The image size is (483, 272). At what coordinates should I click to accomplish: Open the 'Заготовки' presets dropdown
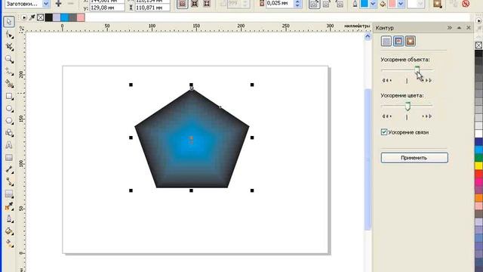[46, 4]
